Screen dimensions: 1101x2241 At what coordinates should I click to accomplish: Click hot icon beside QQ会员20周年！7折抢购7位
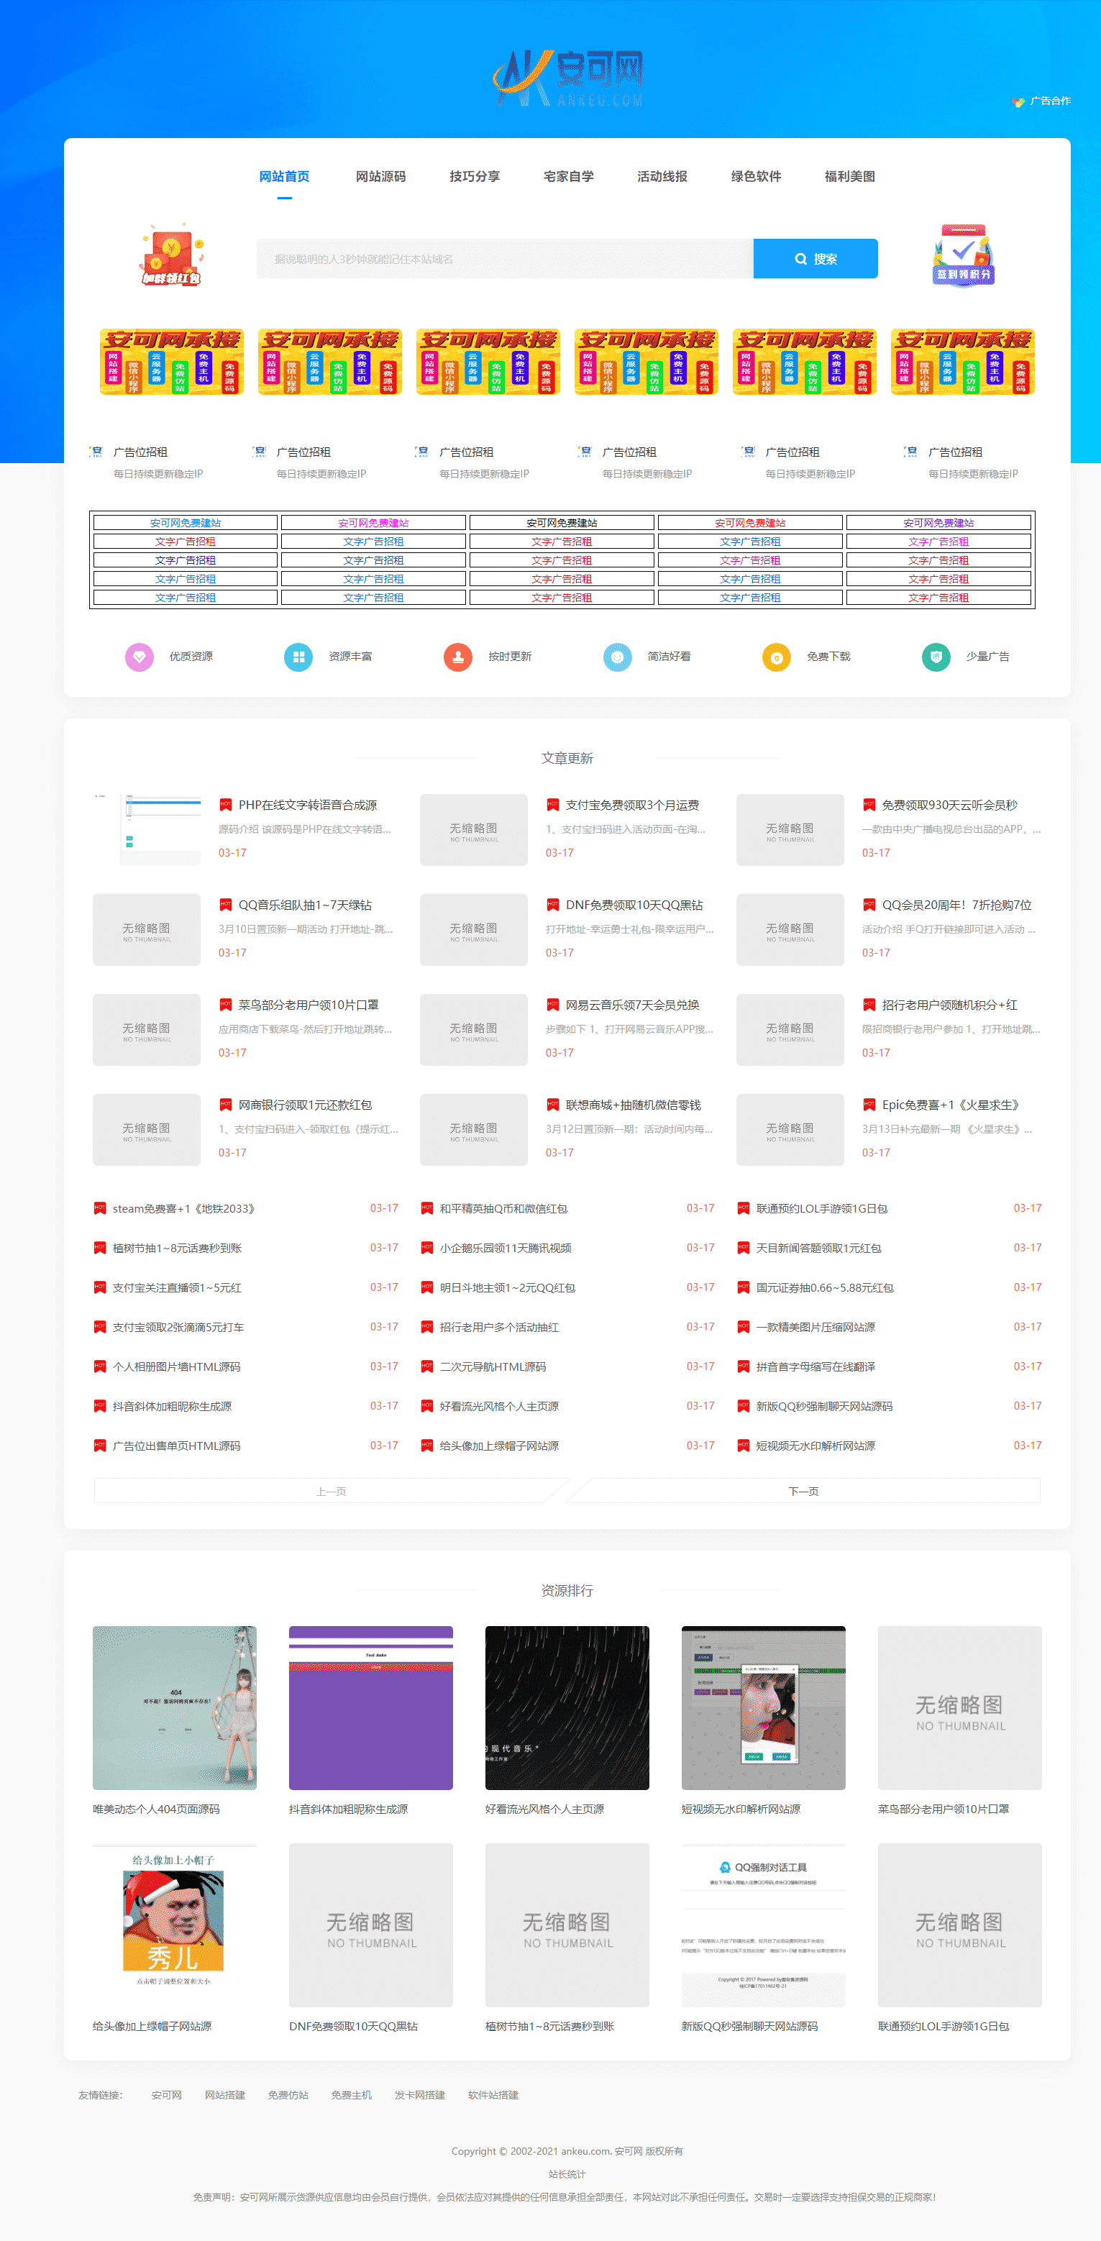click(869, 905)
